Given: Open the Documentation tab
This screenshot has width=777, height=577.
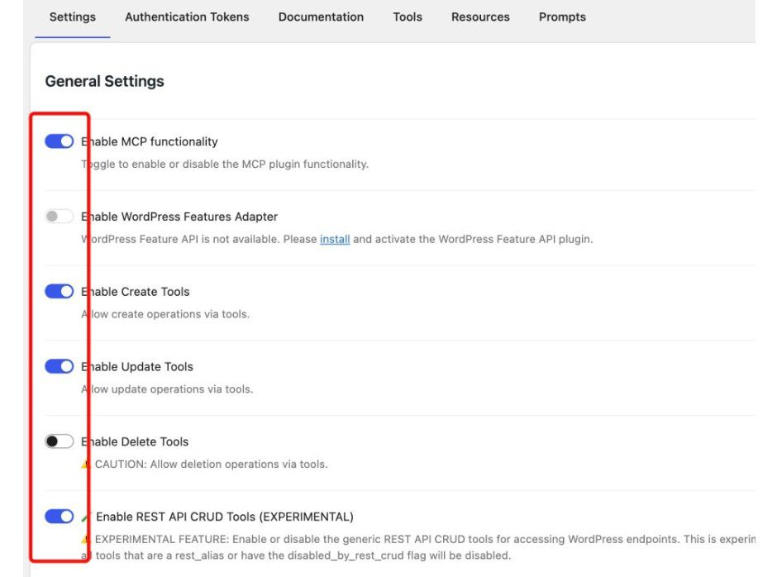Looking at the screenshot, I should coord(321,17).
